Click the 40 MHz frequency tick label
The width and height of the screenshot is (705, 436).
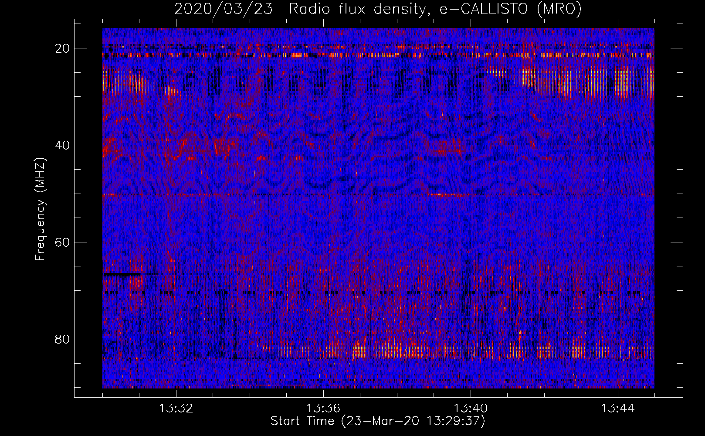(63, 145)
